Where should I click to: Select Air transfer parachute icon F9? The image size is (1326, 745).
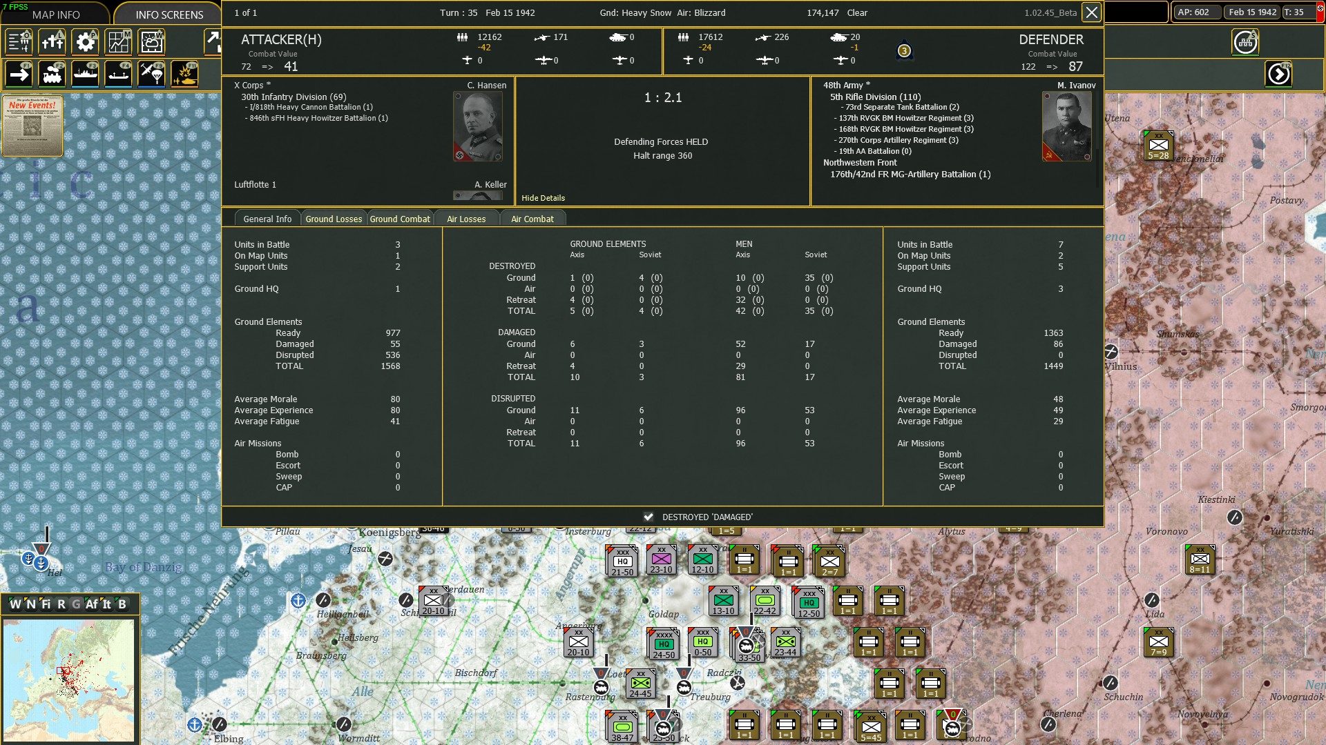(152, 74)
